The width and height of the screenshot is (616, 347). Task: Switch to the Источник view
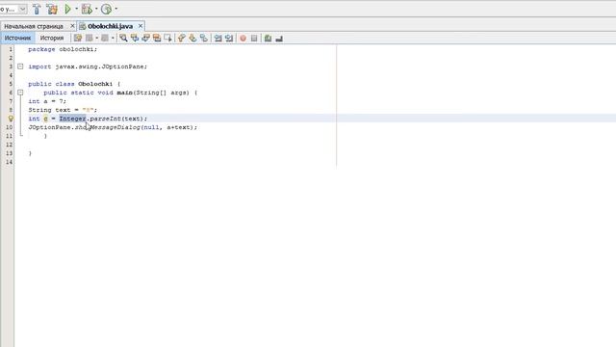tap(17, 39)
